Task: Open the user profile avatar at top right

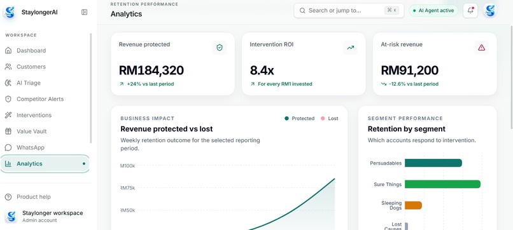Action: point(490,10)
